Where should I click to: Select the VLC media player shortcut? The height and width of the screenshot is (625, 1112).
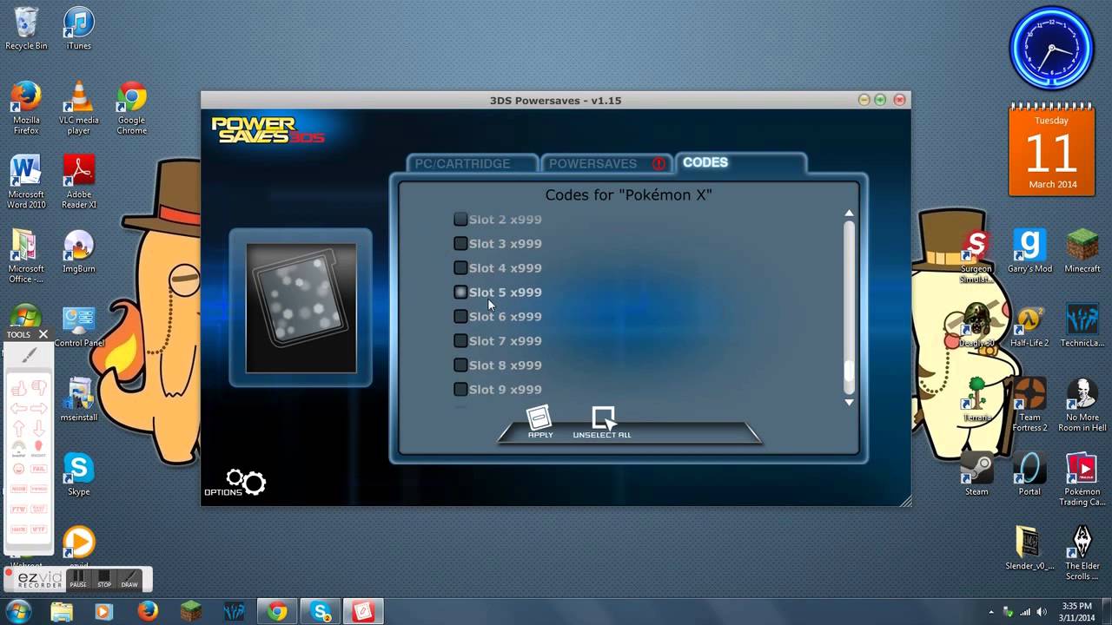point(78,108)
